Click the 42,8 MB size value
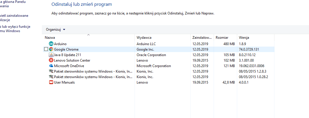The height and width of the screenshot is (118, 309). pos(228,82)
